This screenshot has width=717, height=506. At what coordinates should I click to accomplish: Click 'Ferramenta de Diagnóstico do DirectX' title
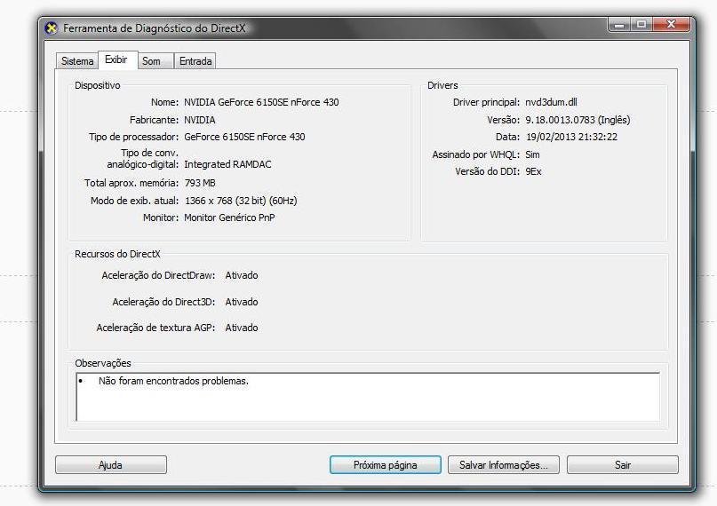[x=154, y=28]
